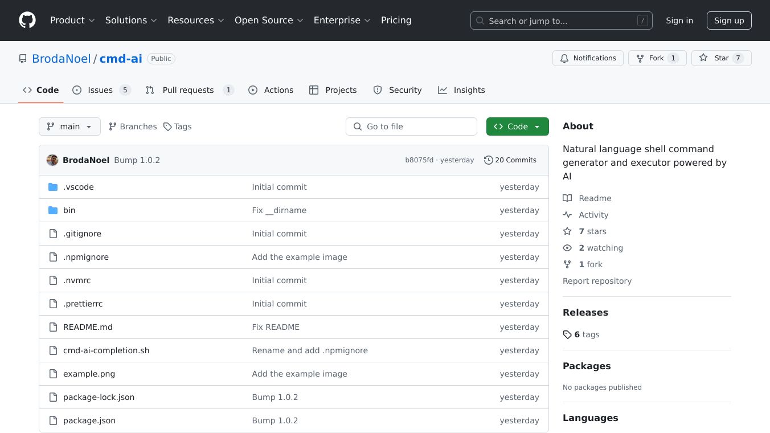
Task: Click the BrodaNoel avatar thumbnail
Action: pos(52,160)
